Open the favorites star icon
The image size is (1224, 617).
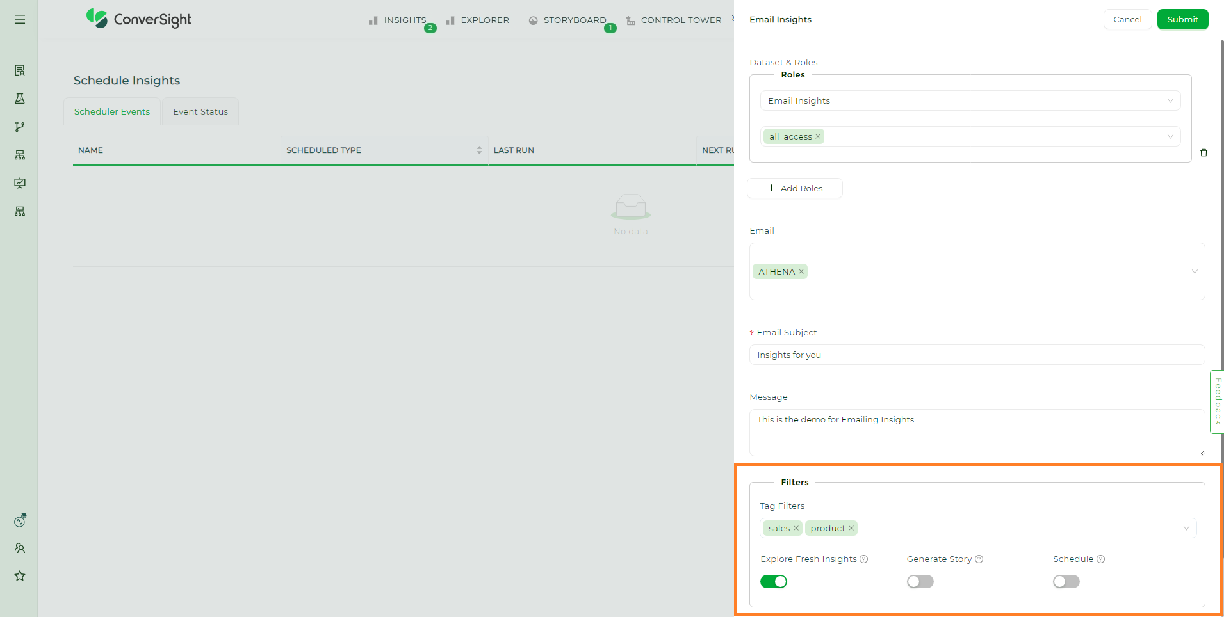tap(20, 575)
